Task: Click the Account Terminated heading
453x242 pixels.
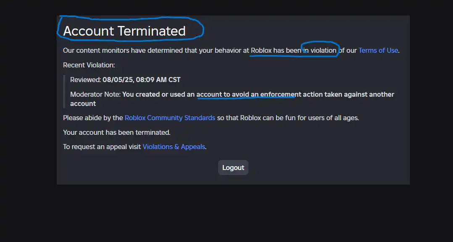Action: click(124, 31)
